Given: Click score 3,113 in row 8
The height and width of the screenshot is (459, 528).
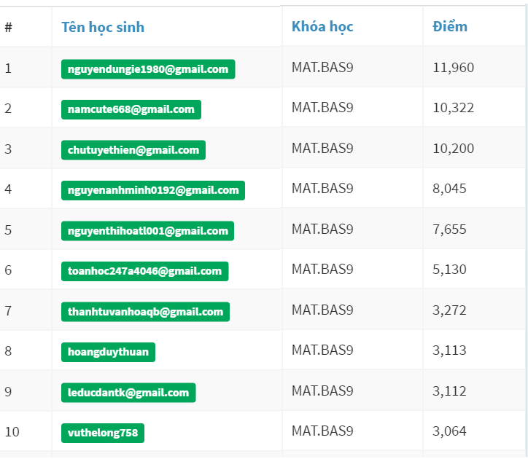Looking at the screenshot, I should point(449,350).
